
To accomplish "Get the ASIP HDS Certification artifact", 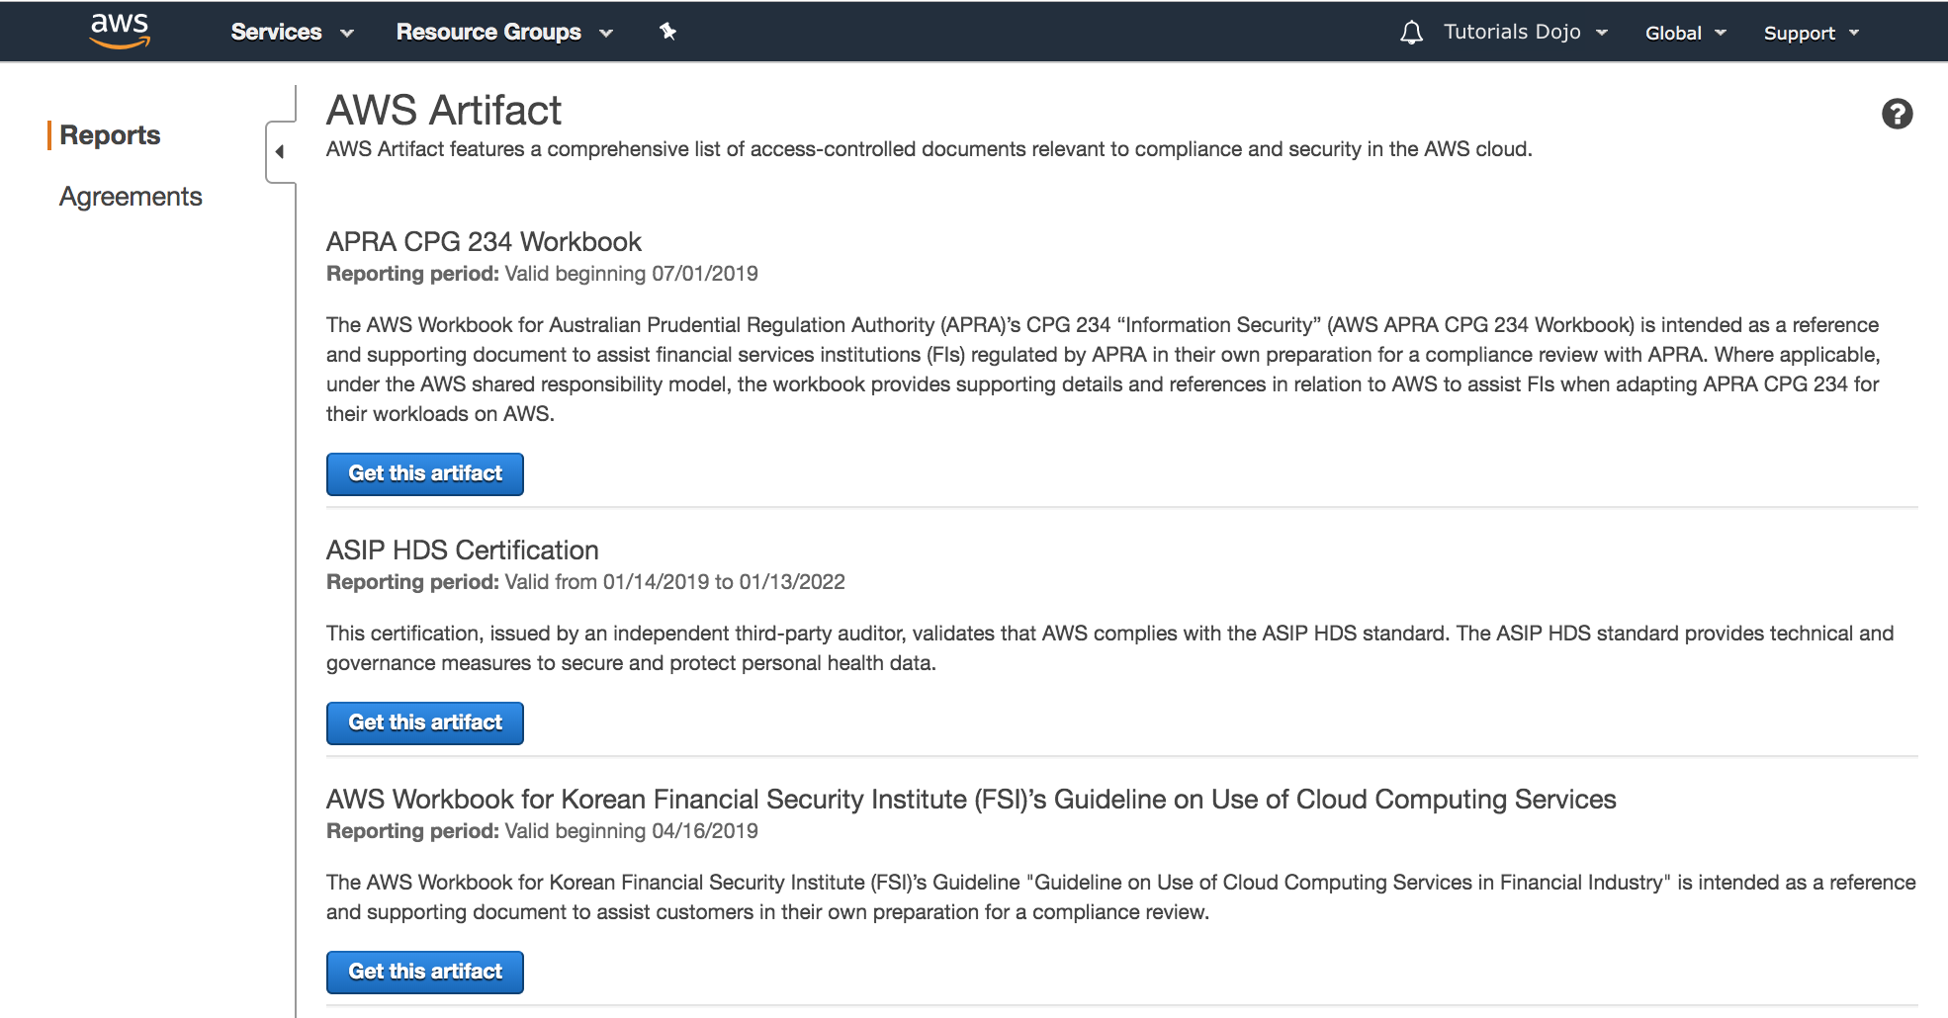I will 425,722.
